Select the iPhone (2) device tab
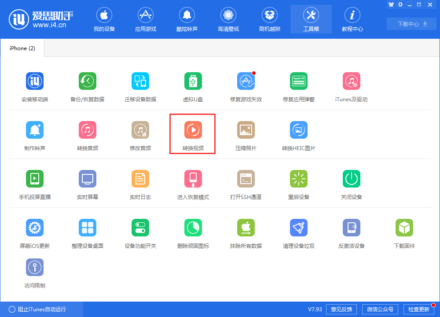The height and width of the screenshot is (317, 440). tap(22, 48)
